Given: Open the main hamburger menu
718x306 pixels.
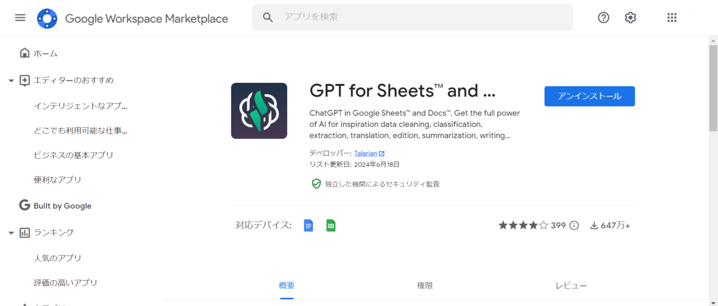Looking at the screenshot, I should pos(20,18).
